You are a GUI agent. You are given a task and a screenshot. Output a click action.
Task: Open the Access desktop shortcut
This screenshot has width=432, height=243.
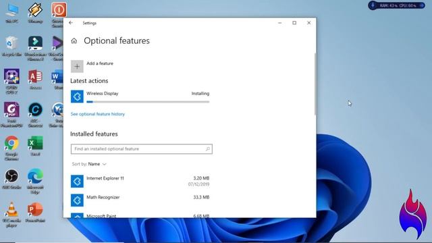(35, 80)
